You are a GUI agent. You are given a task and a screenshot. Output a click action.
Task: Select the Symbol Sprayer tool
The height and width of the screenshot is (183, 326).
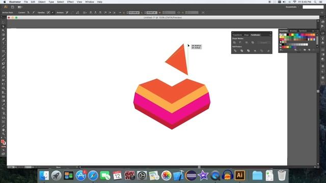tap(4, 113)
